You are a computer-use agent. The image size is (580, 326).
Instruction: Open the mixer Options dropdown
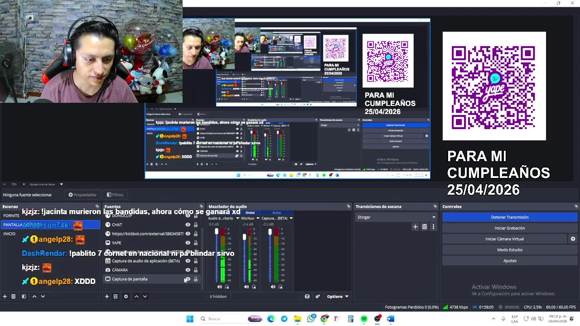pos(338,297)
